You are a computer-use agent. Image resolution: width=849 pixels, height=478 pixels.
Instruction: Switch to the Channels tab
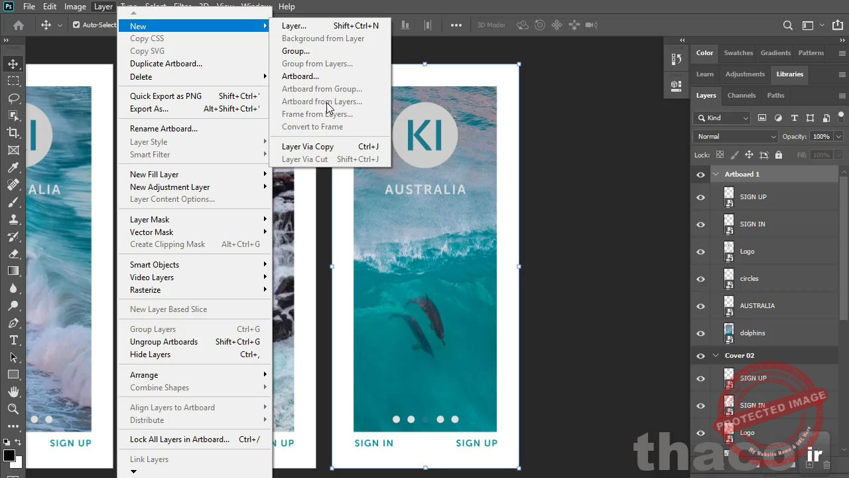pyautogui.click(x=741, y=95)
